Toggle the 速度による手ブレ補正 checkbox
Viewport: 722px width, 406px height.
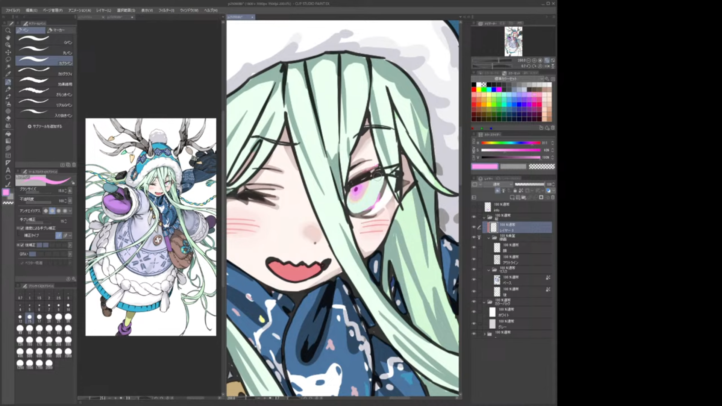pyautogui.click(x=22, y=228)
